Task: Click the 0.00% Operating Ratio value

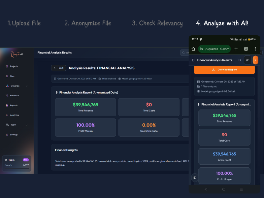Action: [149, 125]
